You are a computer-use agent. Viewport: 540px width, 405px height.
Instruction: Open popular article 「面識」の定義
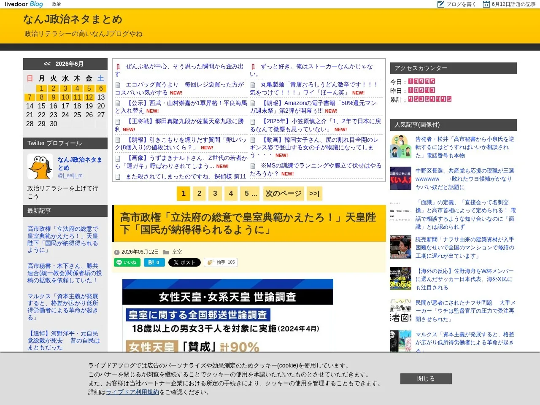(x=466, y=215)
